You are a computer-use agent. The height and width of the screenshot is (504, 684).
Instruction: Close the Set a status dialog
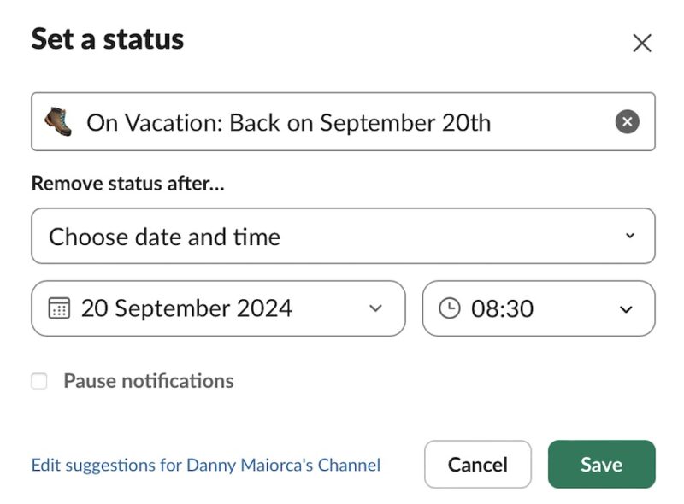pos(642,42)
